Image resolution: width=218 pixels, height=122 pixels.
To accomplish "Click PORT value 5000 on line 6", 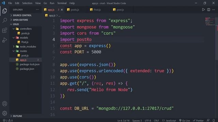I will pyautogui.click(x=96, y=52).
